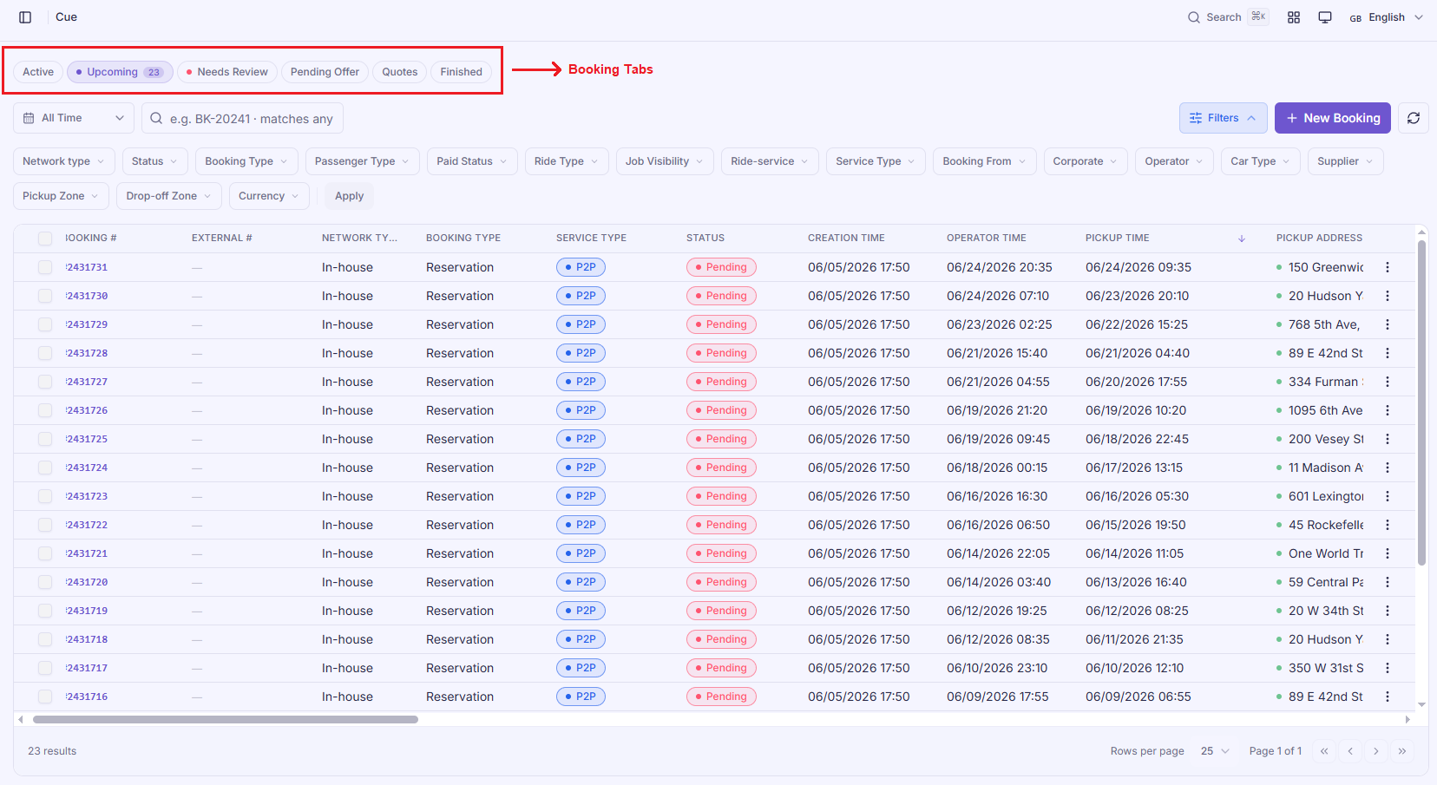
Task: Open row actions menu for booking 2431729
Action: tap(1388, 324)
